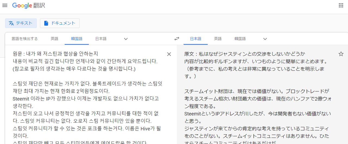
Task: Click the 翻訳 title beside the logo
Action: coord(40,6)
